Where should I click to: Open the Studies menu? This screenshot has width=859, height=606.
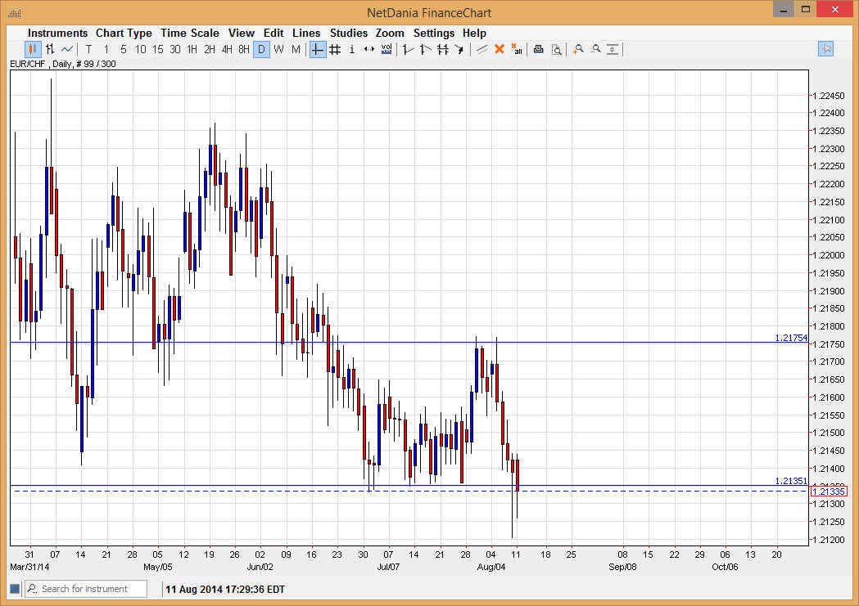349,33
